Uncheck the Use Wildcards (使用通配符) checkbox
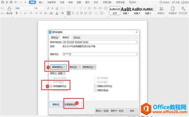Screen dimensions: 189x117 pos(51,86)
